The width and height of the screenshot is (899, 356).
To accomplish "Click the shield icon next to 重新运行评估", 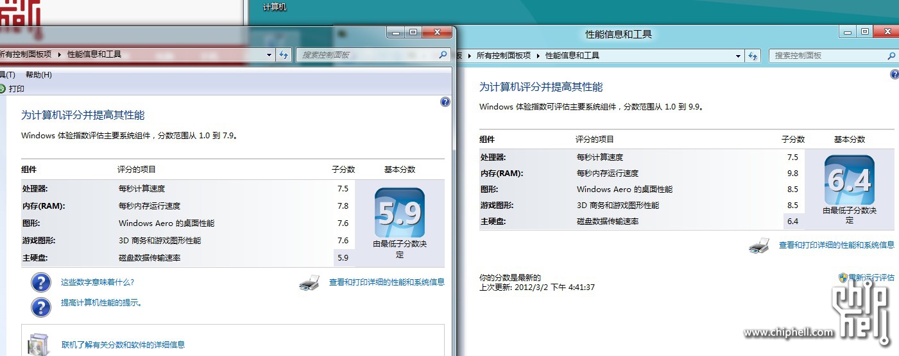I will [x=843, y=277].
